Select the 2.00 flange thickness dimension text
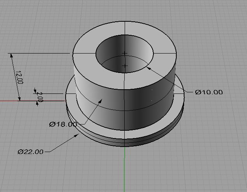Screen dimensions: 247x192 coord(39,97)
